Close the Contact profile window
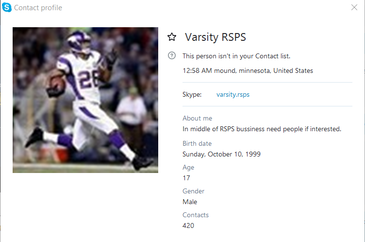Viewport: 365px width, 242px height. [x=354, y=7]
